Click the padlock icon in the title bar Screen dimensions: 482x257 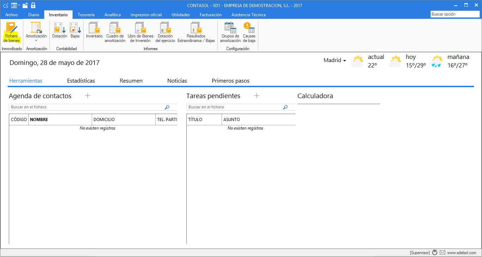point(33,5)
